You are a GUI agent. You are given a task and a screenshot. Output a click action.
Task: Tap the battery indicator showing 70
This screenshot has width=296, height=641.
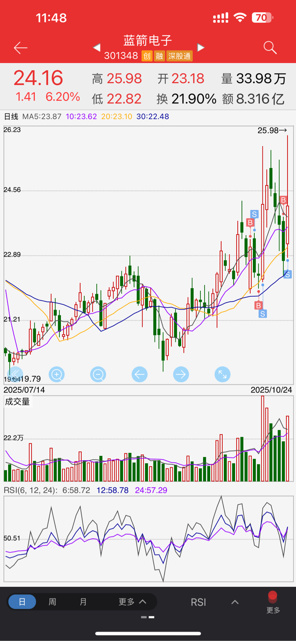tap(262, 18)
